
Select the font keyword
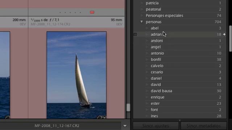[154, 110]
